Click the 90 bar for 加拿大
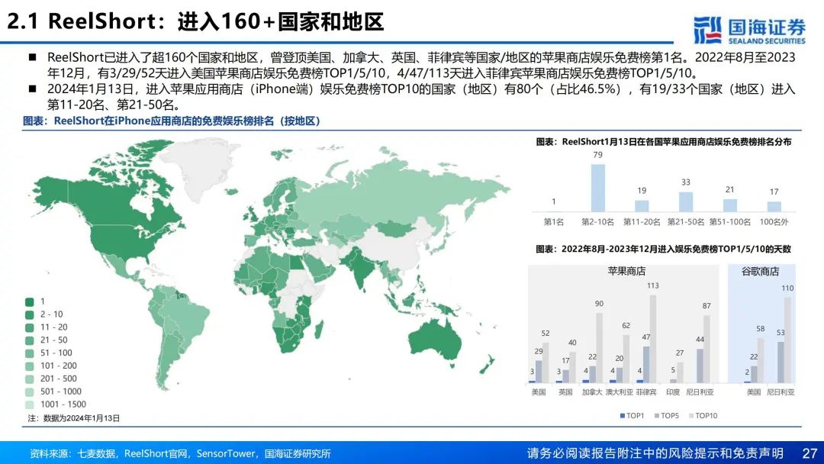Viewport: 824px width, 464px height. (599, 348)
